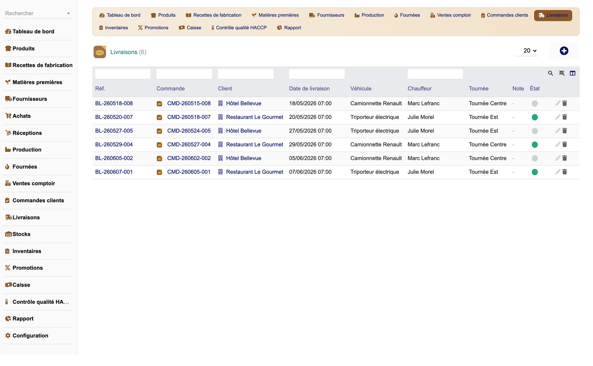Focus the Commande filter input field
This screenshot has height=366, width=593.
[184, 74]
